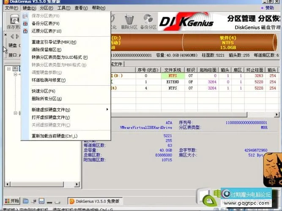
Task: Open the 文件(F) menu
Action: (x=11, y=8)
